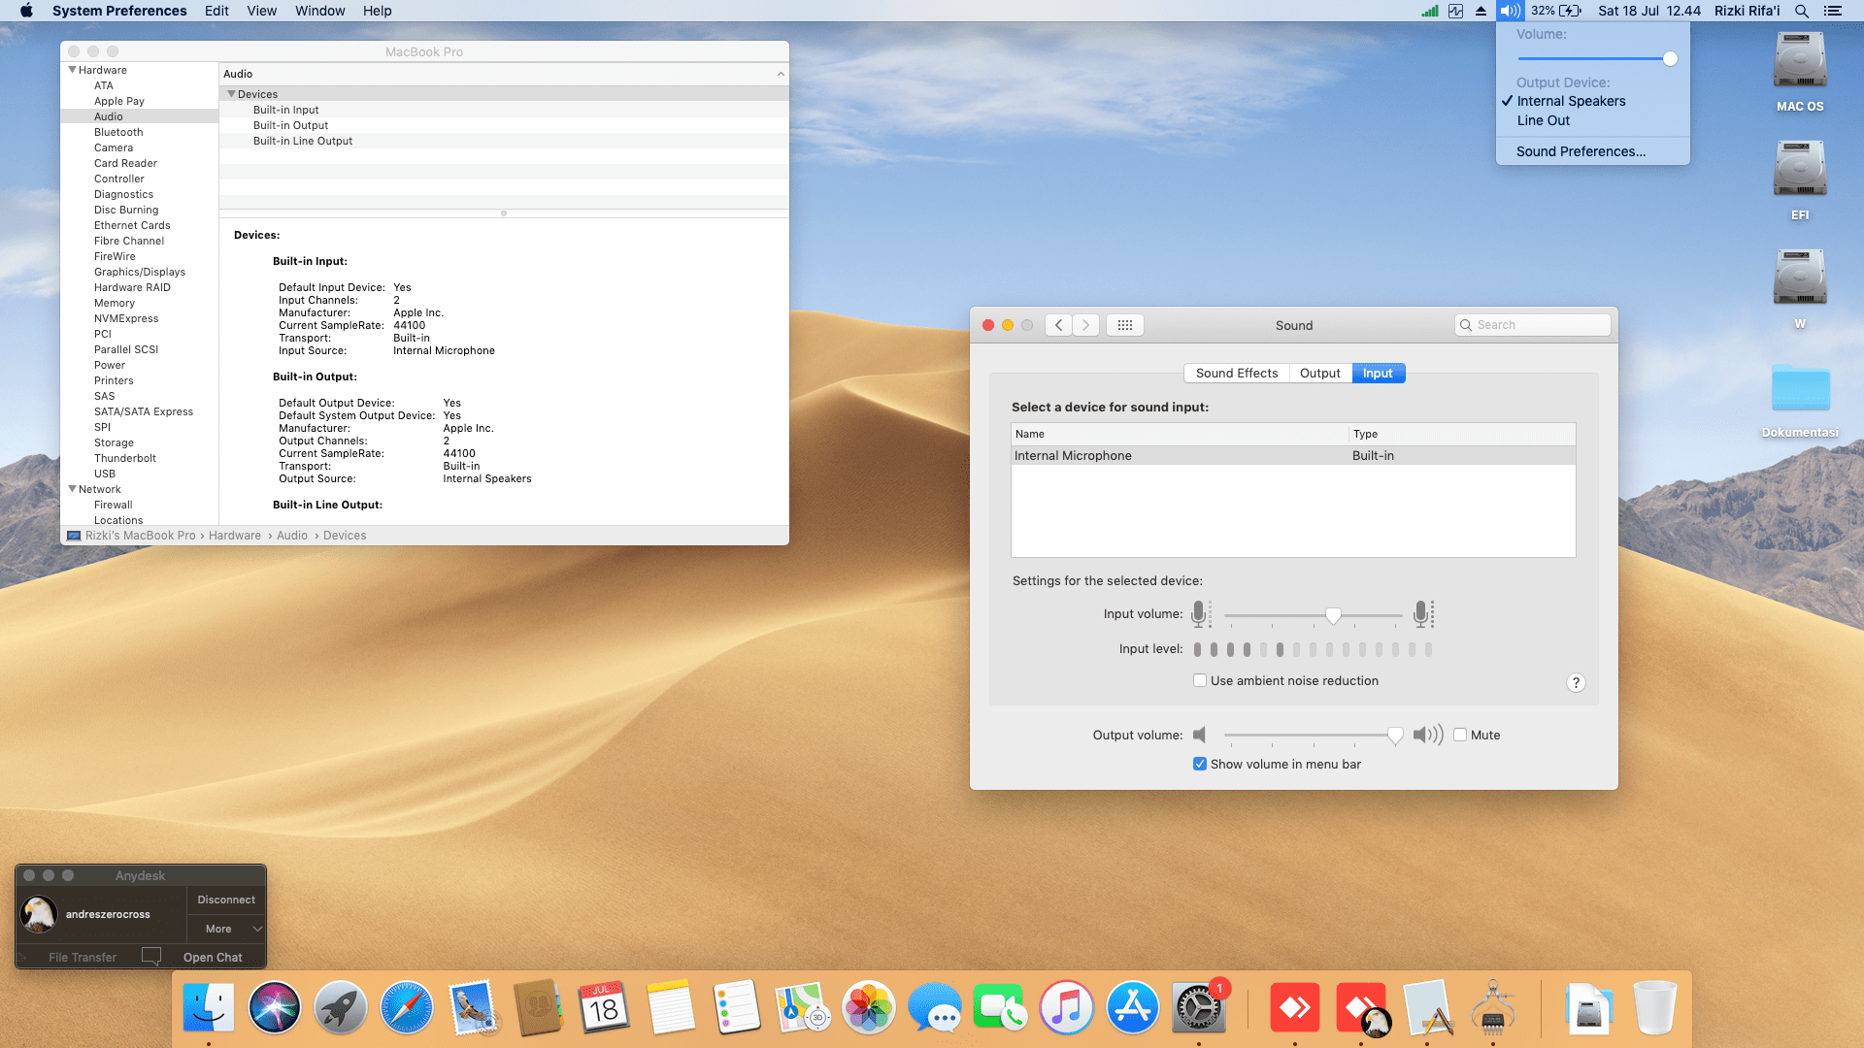The width and height of the screenshot is (1864, 1048).
Task: Open Sound Preferences from the volume menu
Action: click(1581, 151)
